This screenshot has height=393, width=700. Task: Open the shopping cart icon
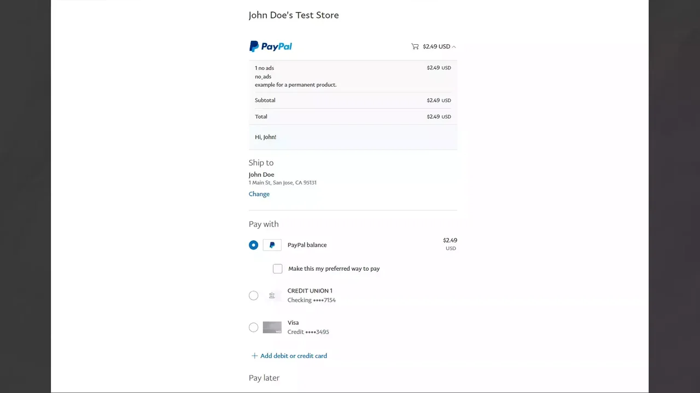click(x=415, y=46)
